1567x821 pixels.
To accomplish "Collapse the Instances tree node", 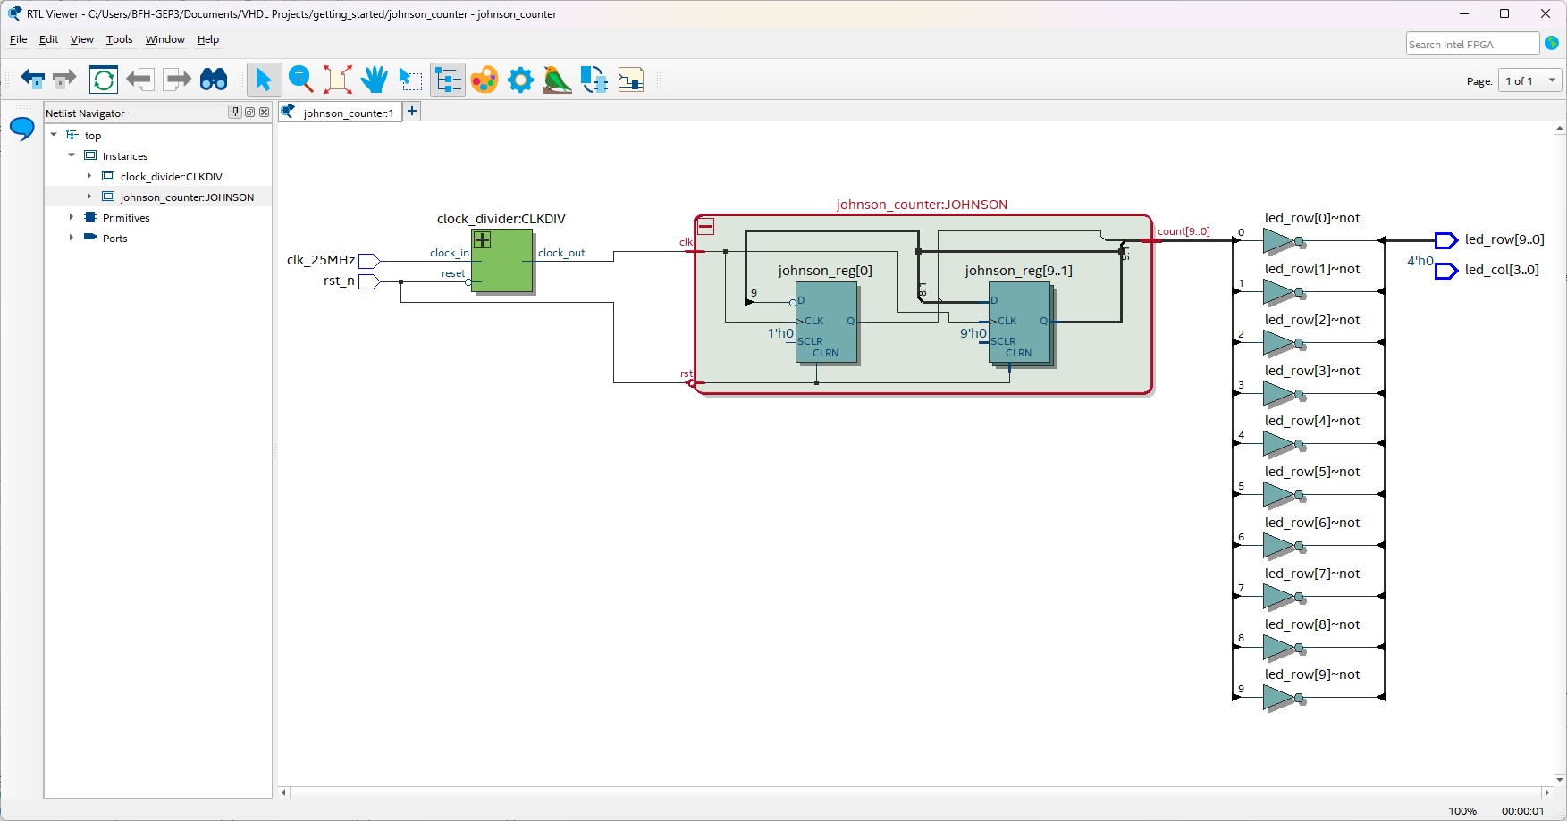I will 72,155.
